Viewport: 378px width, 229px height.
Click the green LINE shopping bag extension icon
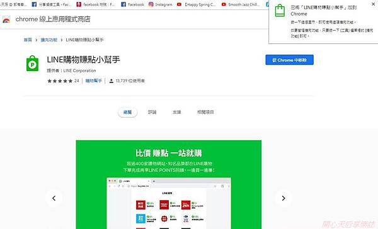pos(32,64)
